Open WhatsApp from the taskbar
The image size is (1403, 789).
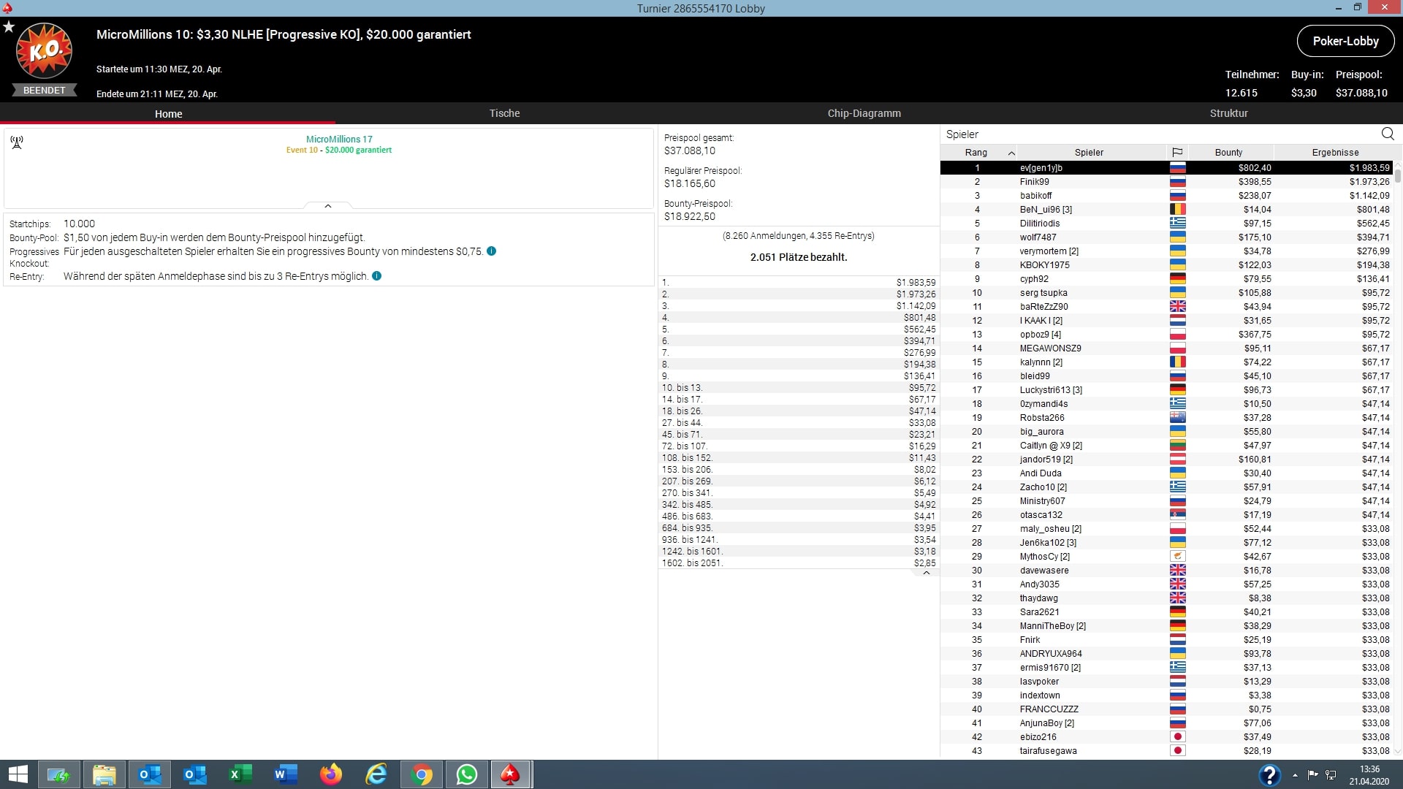466,774
